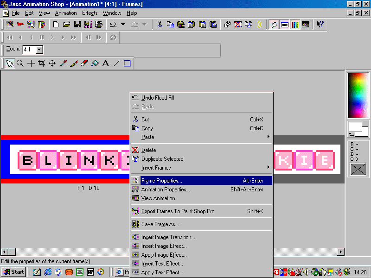Click the Windows Start button
The height and width of the screenshot is (278, 371).
click(x=13, y=272)
